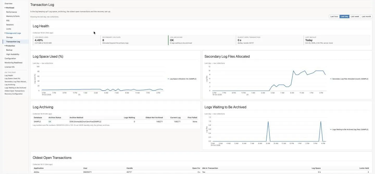
Task: Click the Archive Status column header
Action: coord(55,118)
